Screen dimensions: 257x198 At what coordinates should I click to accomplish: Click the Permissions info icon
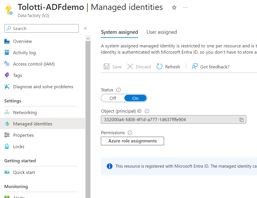(x=130, y=133)
